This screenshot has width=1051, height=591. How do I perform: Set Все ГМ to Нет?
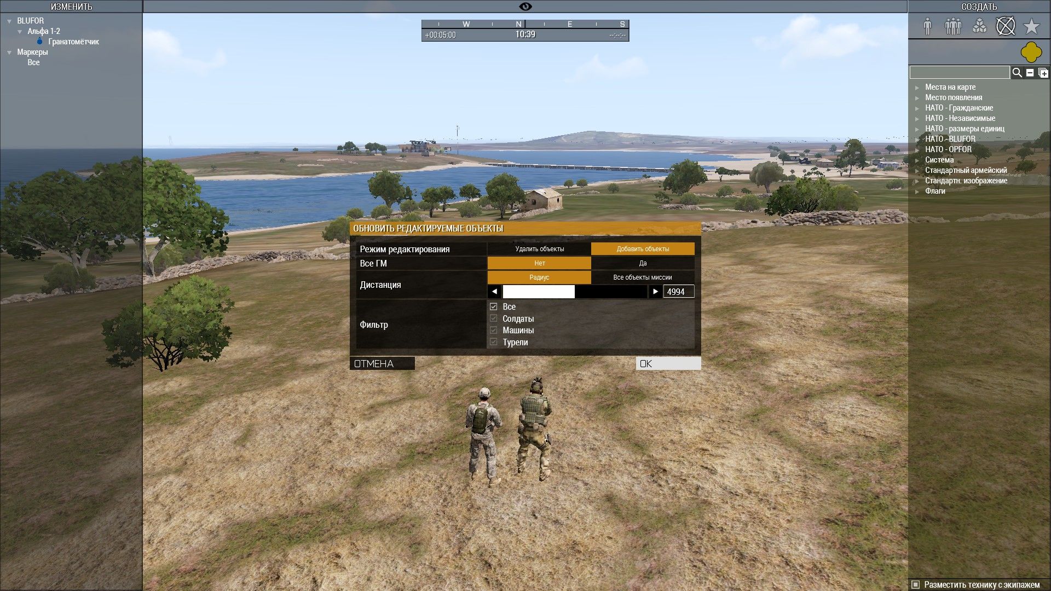click(539, 263)
